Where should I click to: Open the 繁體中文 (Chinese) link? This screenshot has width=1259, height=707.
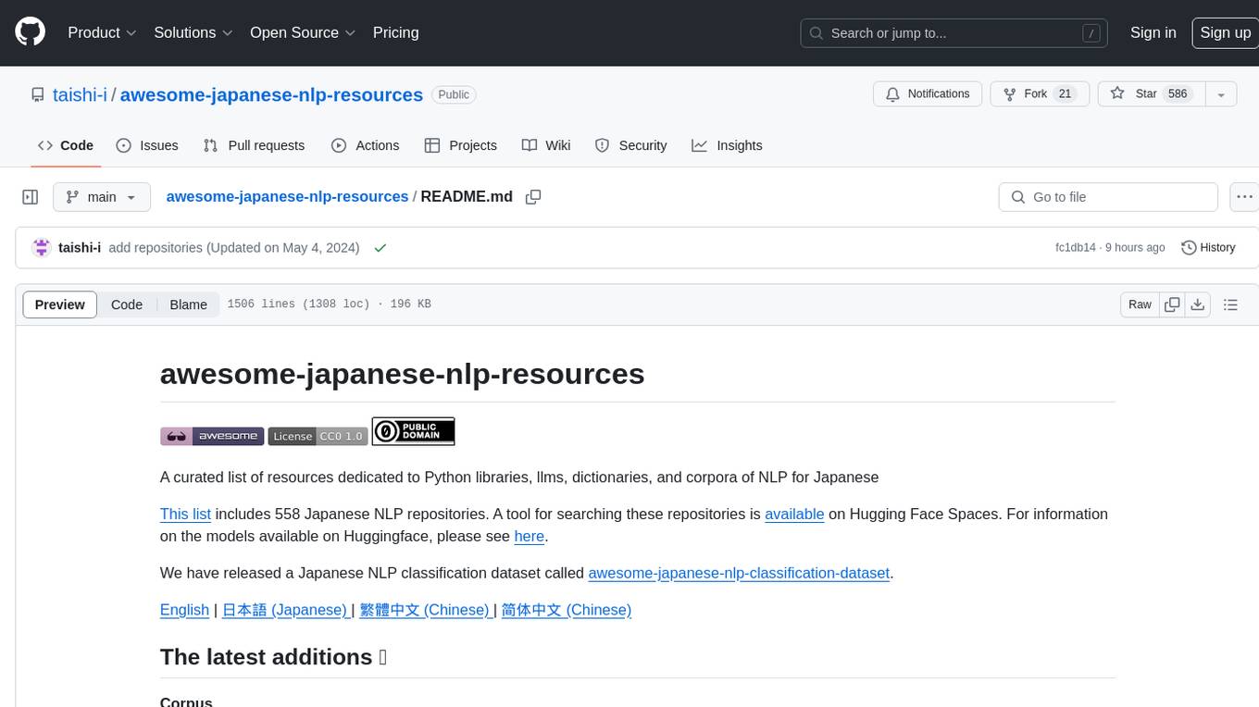(x=426, y=610)
